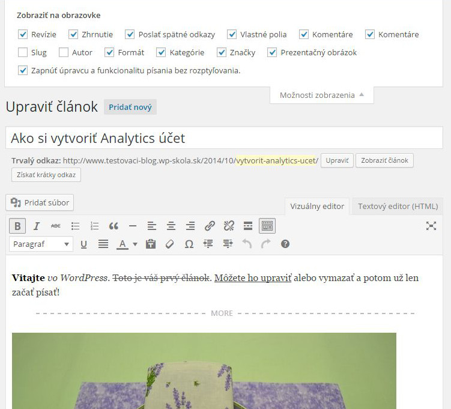The image size is (451, 409).
Task: Click the Zobraziť článok button
Action: coord(384,160)
